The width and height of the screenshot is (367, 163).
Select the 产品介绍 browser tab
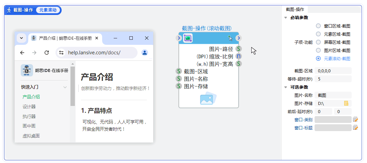click(x=65, y=38)
